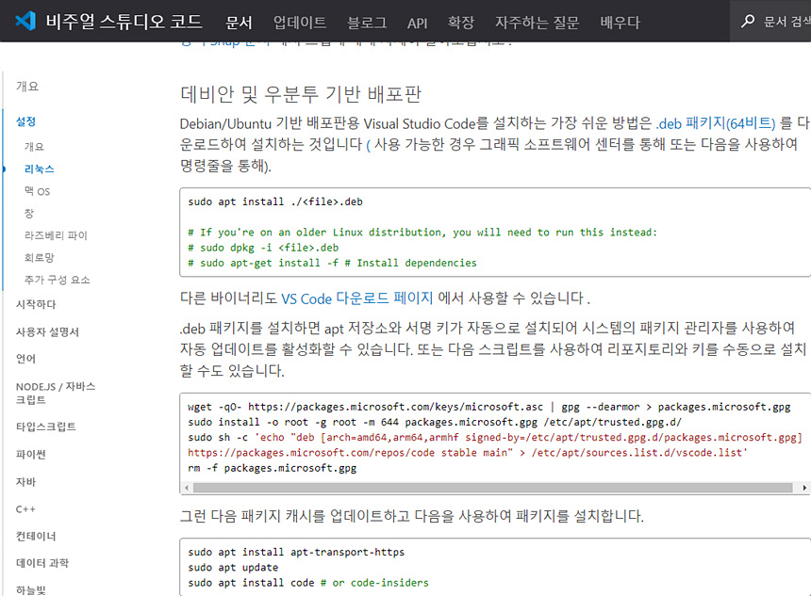Open the VS Code 다운로드 페이지 link
This screenshot has width=811, height=596.
pos(356,298)
